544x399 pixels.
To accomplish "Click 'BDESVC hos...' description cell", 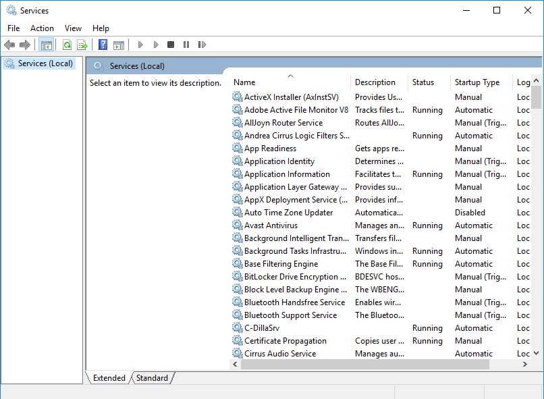I will pos(379,277).
